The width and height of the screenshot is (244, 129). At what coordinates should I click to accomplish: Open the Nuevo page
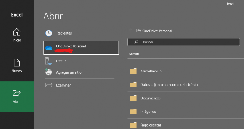[x=17, y=66]
